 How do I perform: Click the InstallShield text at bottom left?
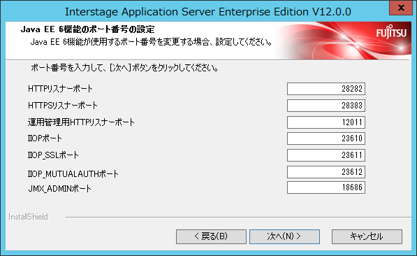point(28,217)
